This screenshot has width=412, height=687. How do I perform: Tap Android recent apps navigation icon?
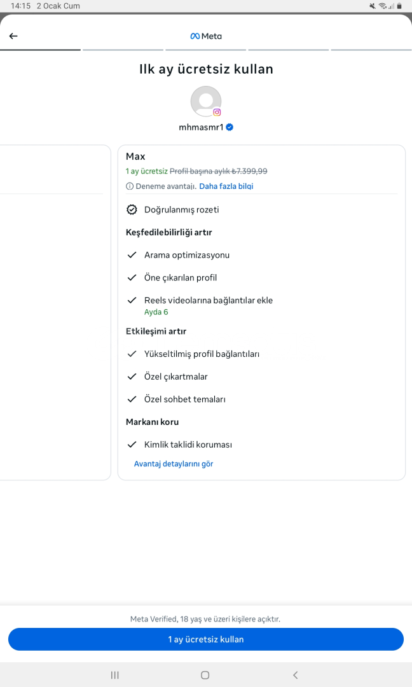(115, 675)
